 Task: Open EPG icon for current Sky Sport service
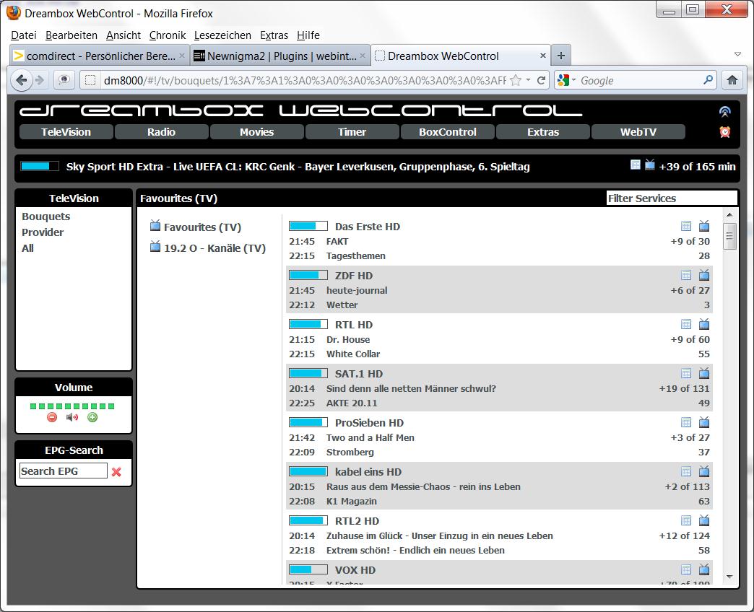point(636,165)
